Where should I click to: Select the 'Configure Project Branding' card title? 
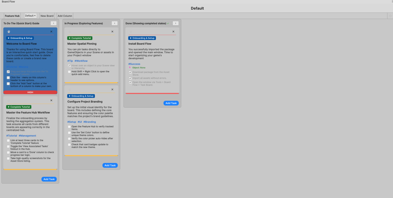(x=85, y=101)
